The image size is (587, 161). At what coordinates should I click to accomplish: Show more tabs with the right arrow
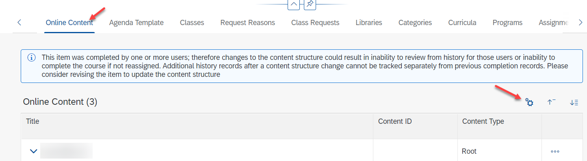[580, 23]
